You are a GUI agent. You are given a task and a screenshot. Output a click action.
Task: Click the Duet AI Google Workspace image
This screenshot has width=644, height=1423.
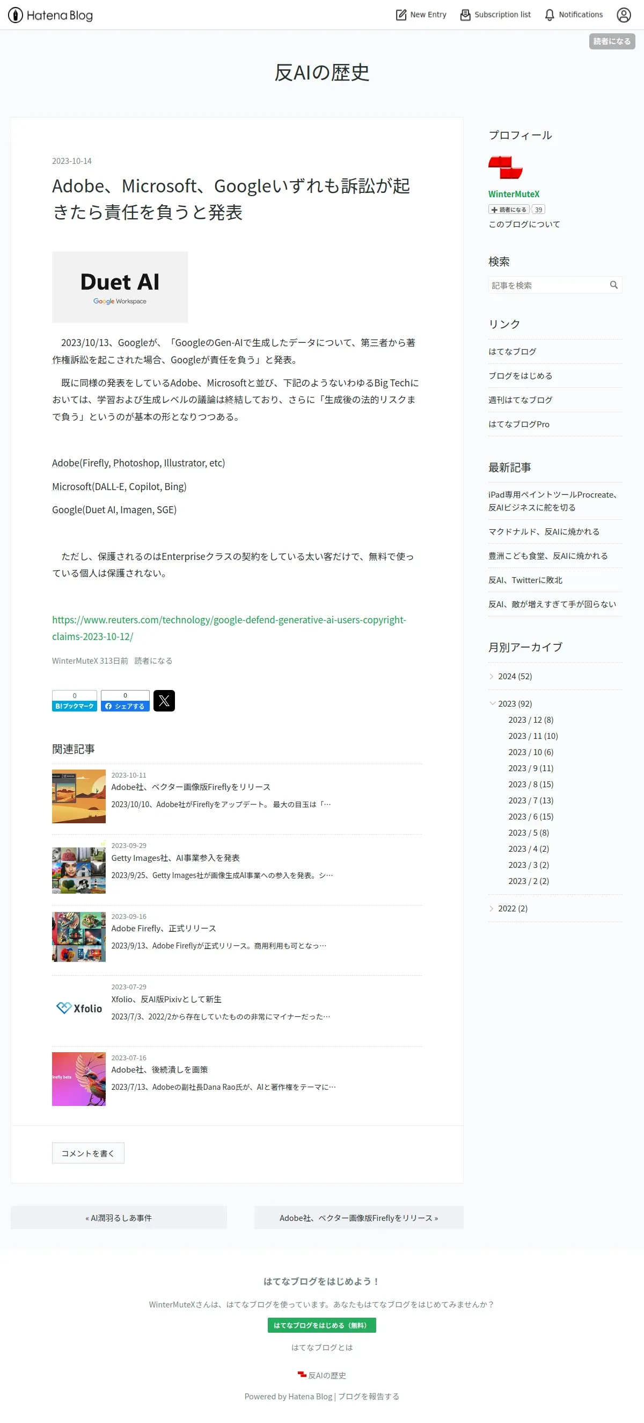pos(120,288)
